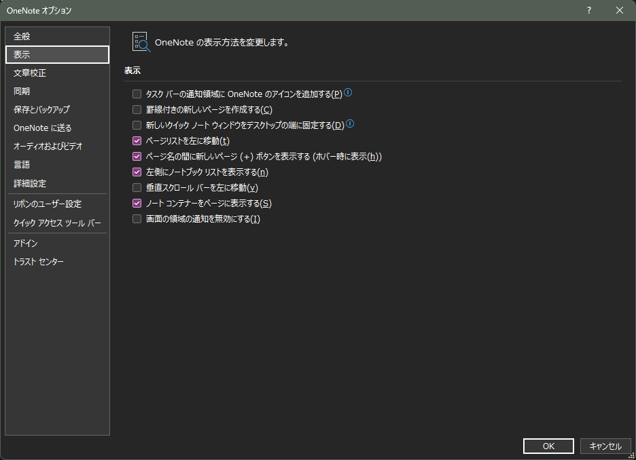This screenshot has height=460, width=636.
Task: Click the 表示 display settings header icon
Action: [x=141, y=42]
